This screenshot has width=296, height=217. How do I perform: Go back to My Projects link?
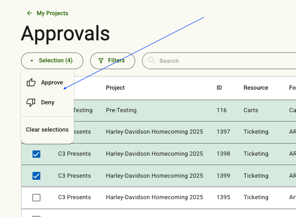(x=52, y=13)
